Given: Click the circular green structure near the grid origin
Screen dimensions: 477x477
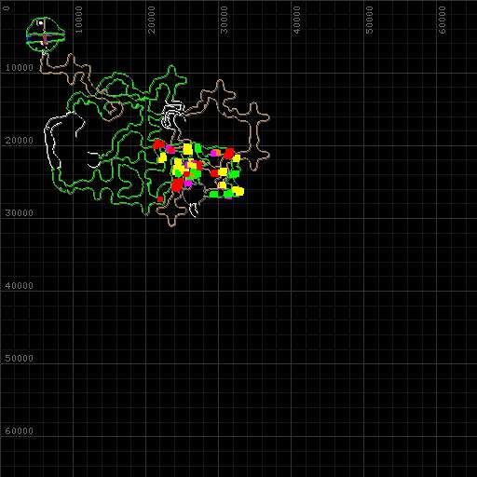Looking at the screenshot, I should (x=46, y=34).
